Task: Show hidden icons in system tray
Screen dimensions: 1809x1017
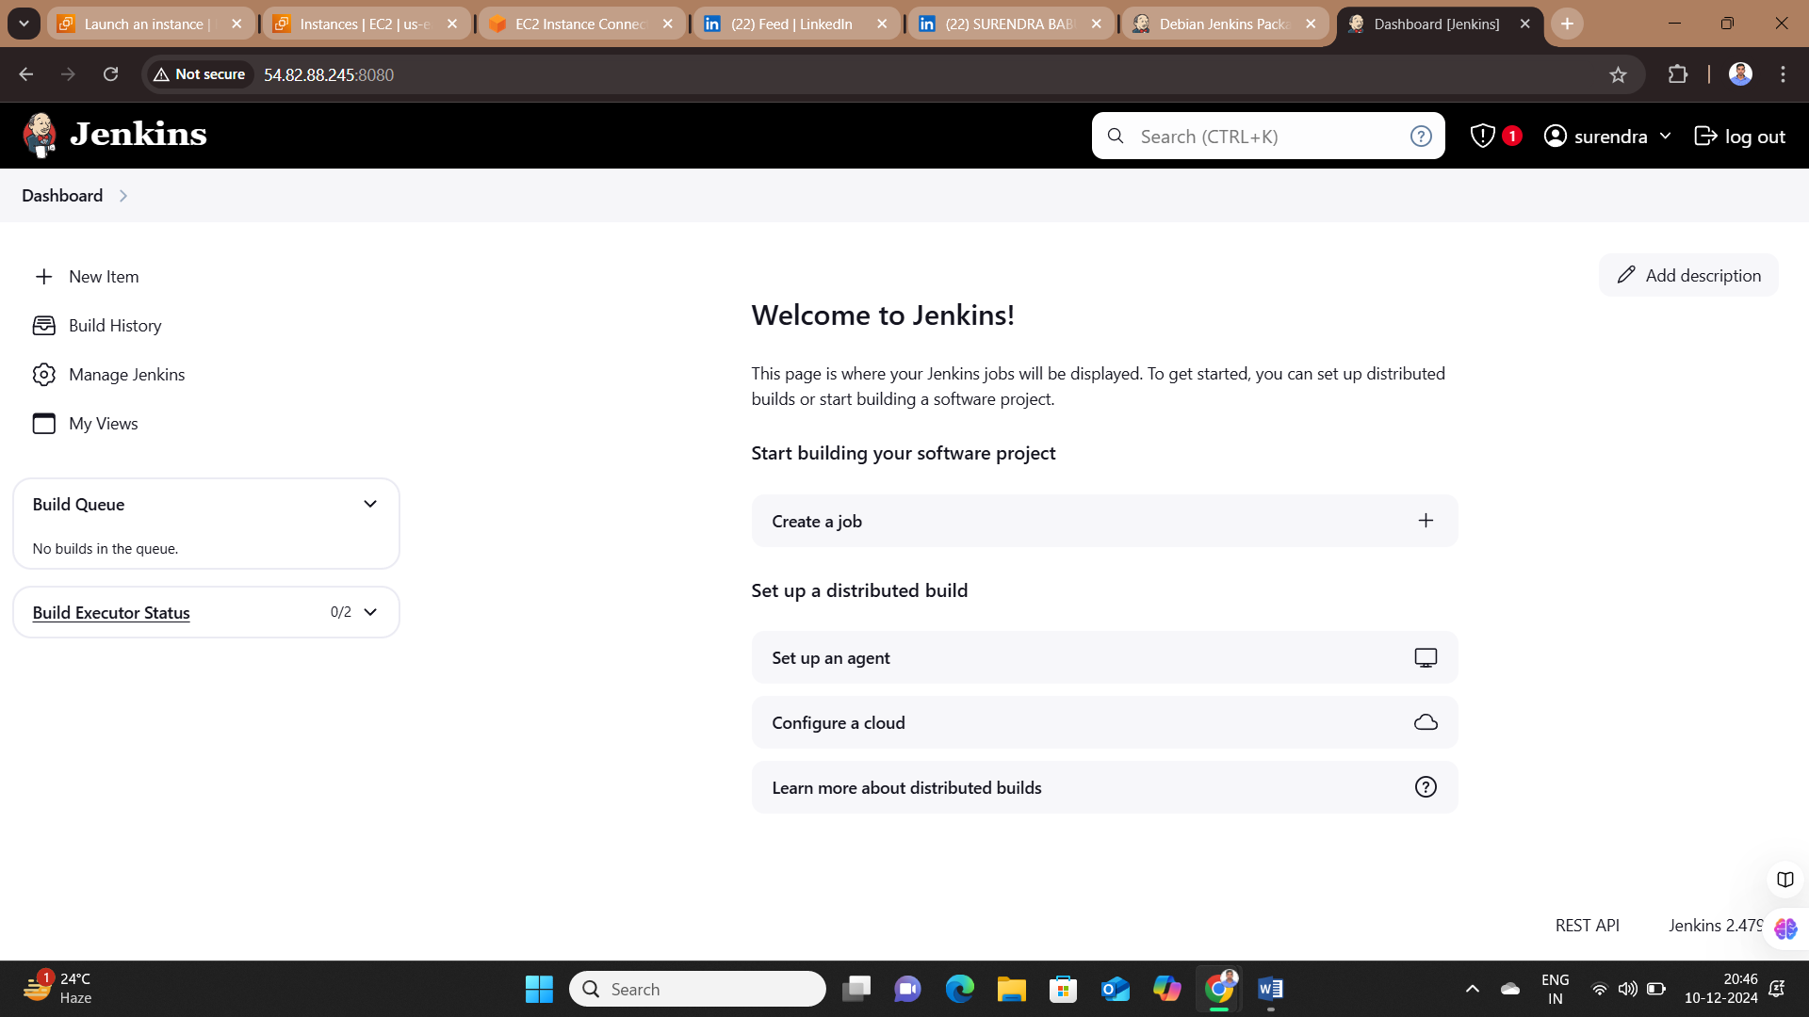Action: [1472, 989]
